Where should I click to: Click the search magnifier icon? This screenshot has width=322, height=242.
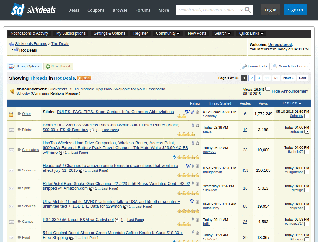[x=248, y=10]
